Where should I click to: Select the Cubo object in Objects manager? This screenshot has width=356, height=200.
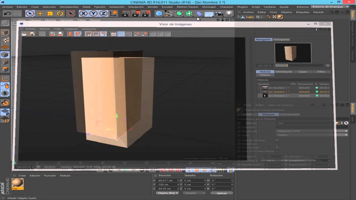[249, 17]
